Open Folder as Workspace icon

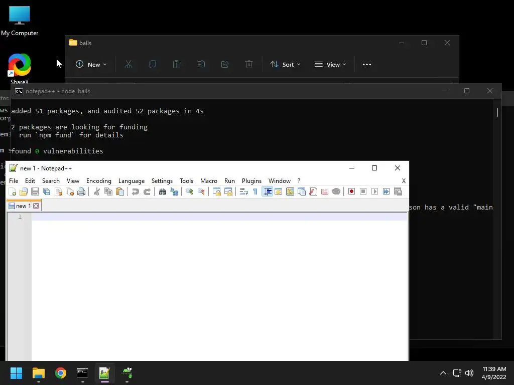click(325, 192)
